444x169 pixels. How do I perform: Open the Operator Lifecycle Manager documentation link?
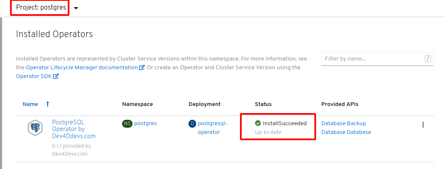click(x=82, y=68)
